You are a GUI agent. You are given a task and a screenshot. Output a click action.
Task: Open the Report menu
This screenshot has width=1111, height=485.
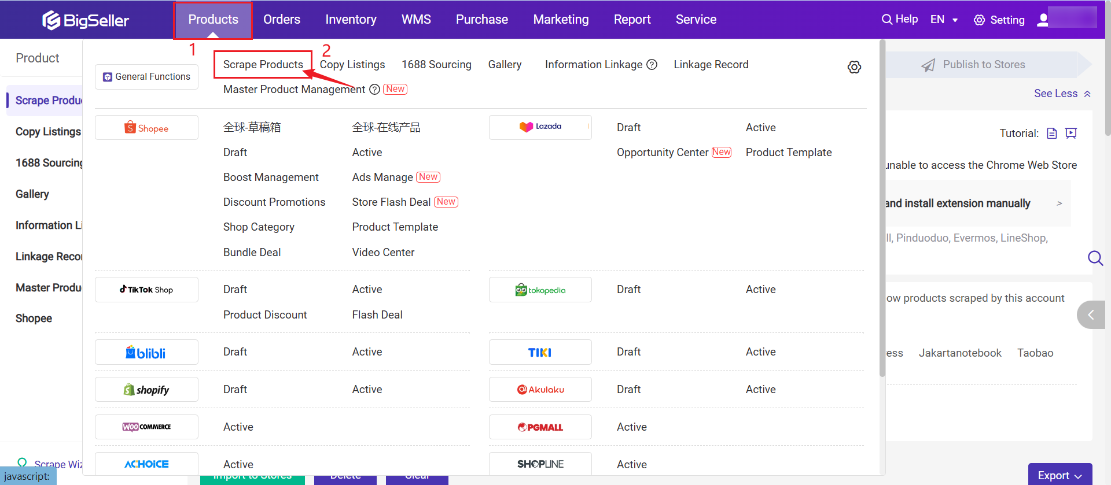632,20
